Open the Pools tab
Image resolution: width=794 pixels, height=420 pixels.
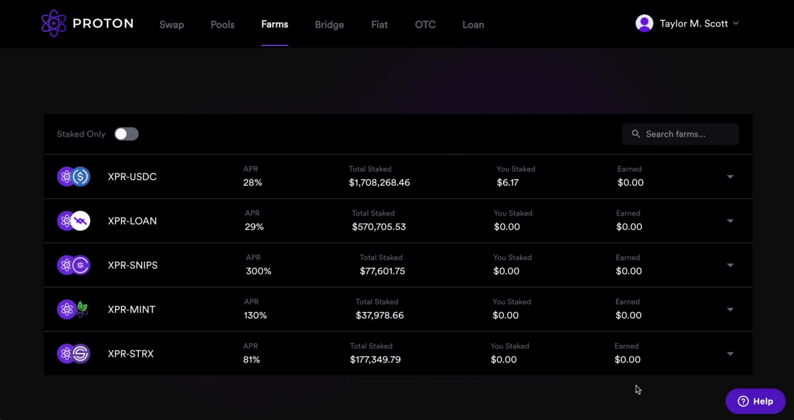223,25
